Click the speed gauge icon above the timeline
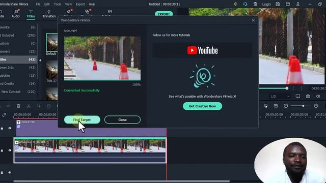Viewport: 326px width, 183px height. click(49, 106)
